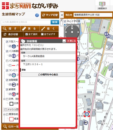Toggle the 郵便局 category checkbox
Viewport: 113px width, 130px height.
[x=7, y=89]
